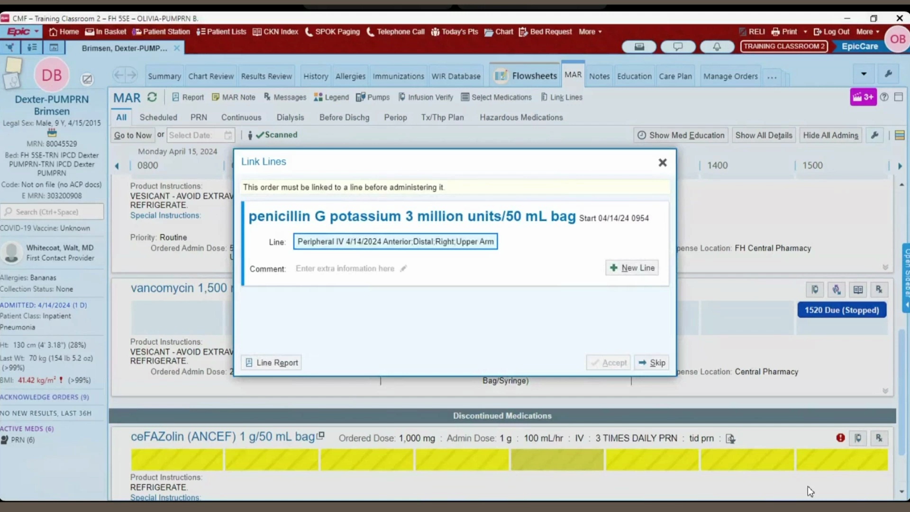Open the Flowsheets activity tab

coord(526,76)
